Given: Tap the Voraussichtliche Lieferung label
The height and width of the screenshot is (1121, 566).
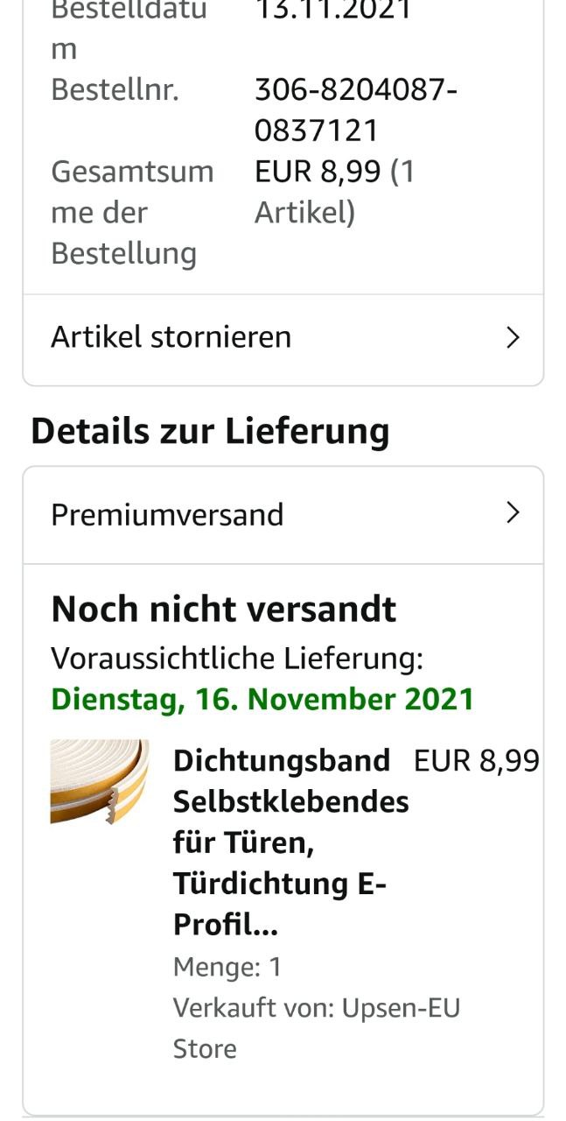Looking at the screenshot, I should click(x=237, y=659).
